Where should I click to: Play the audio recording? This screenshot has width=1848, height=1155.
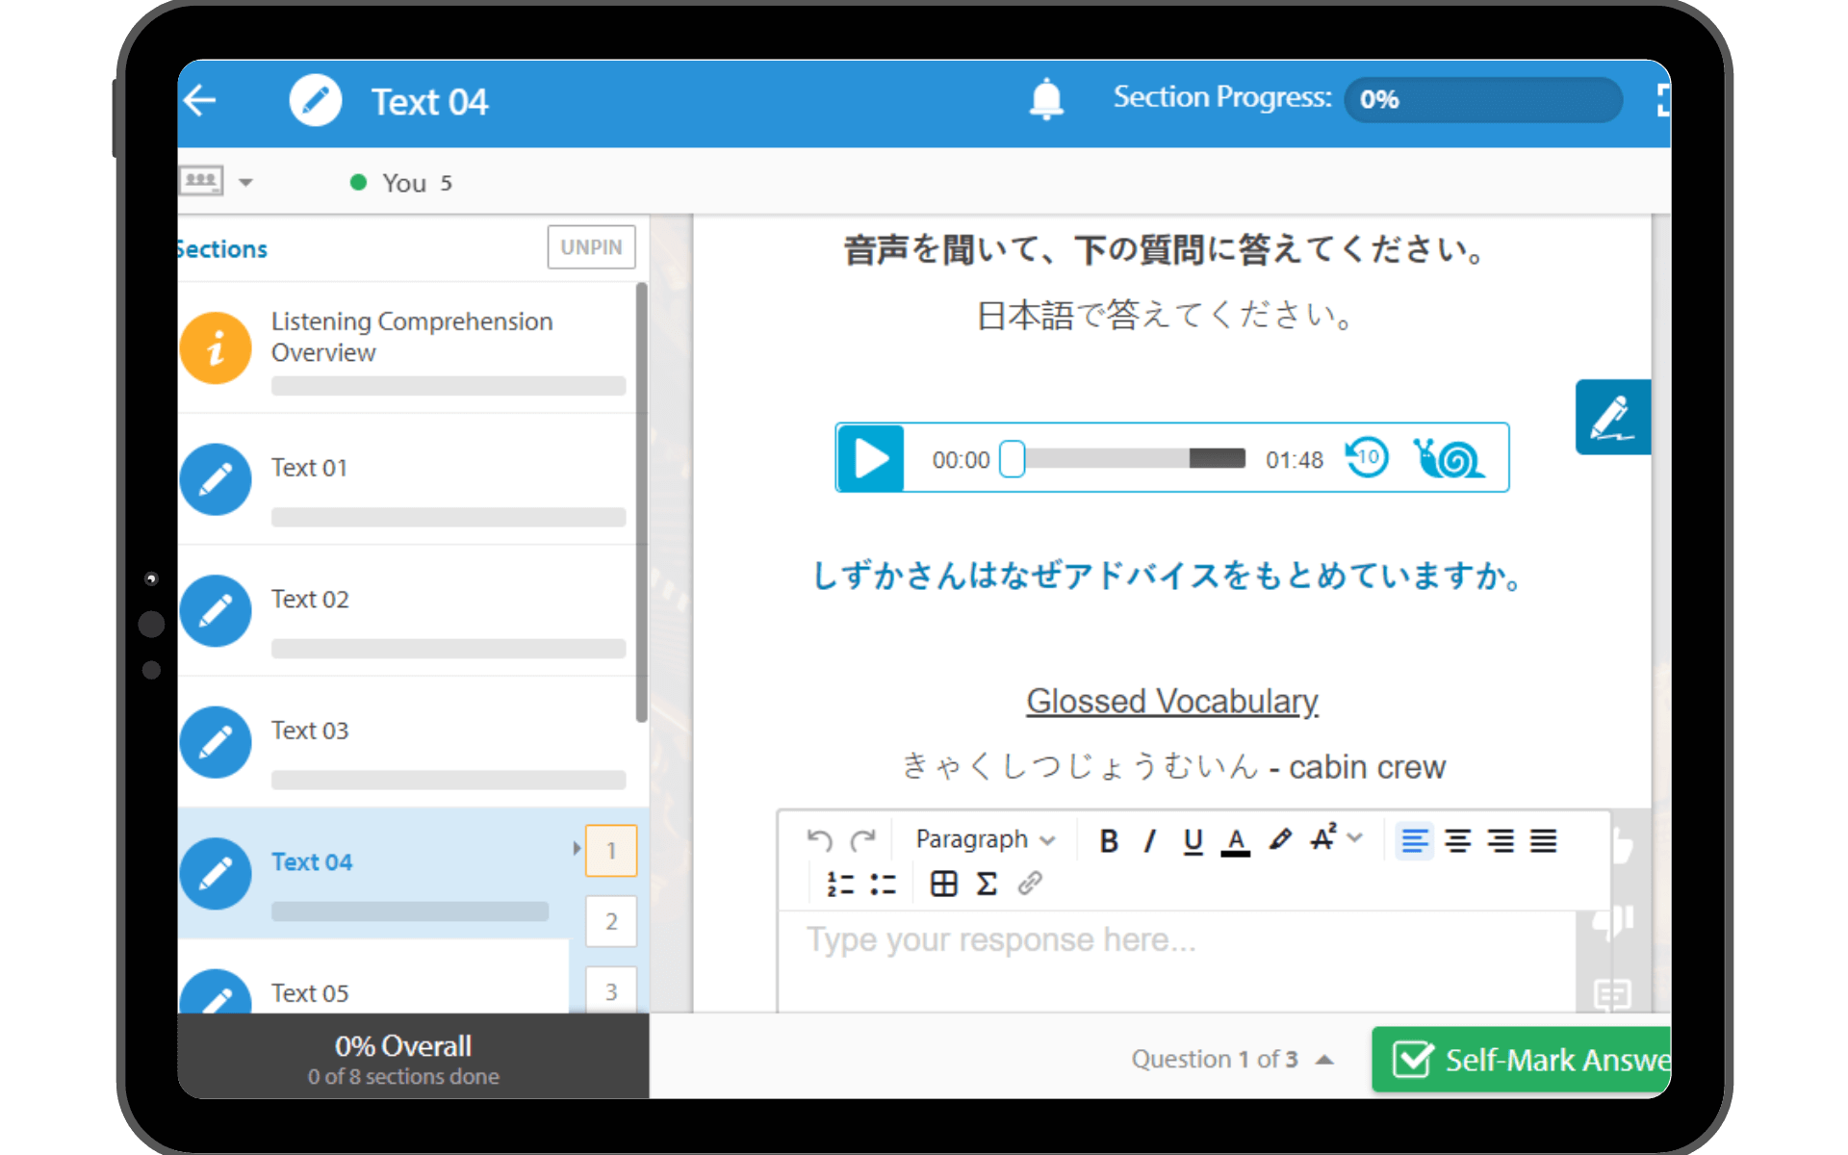871,458
